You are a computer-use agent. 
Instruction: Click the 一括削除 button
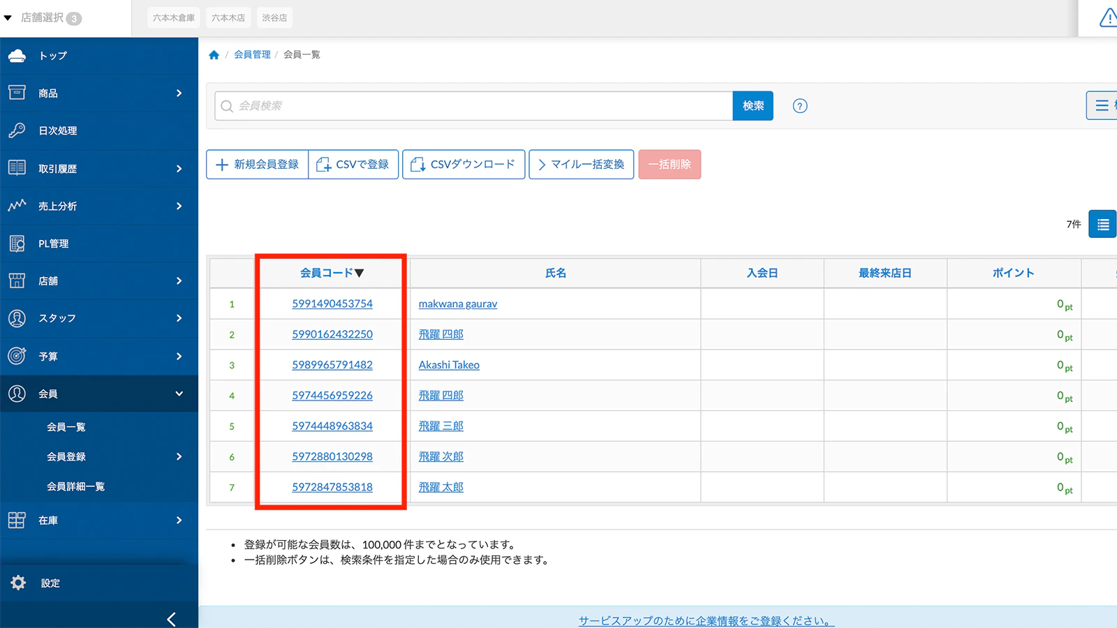670,165
